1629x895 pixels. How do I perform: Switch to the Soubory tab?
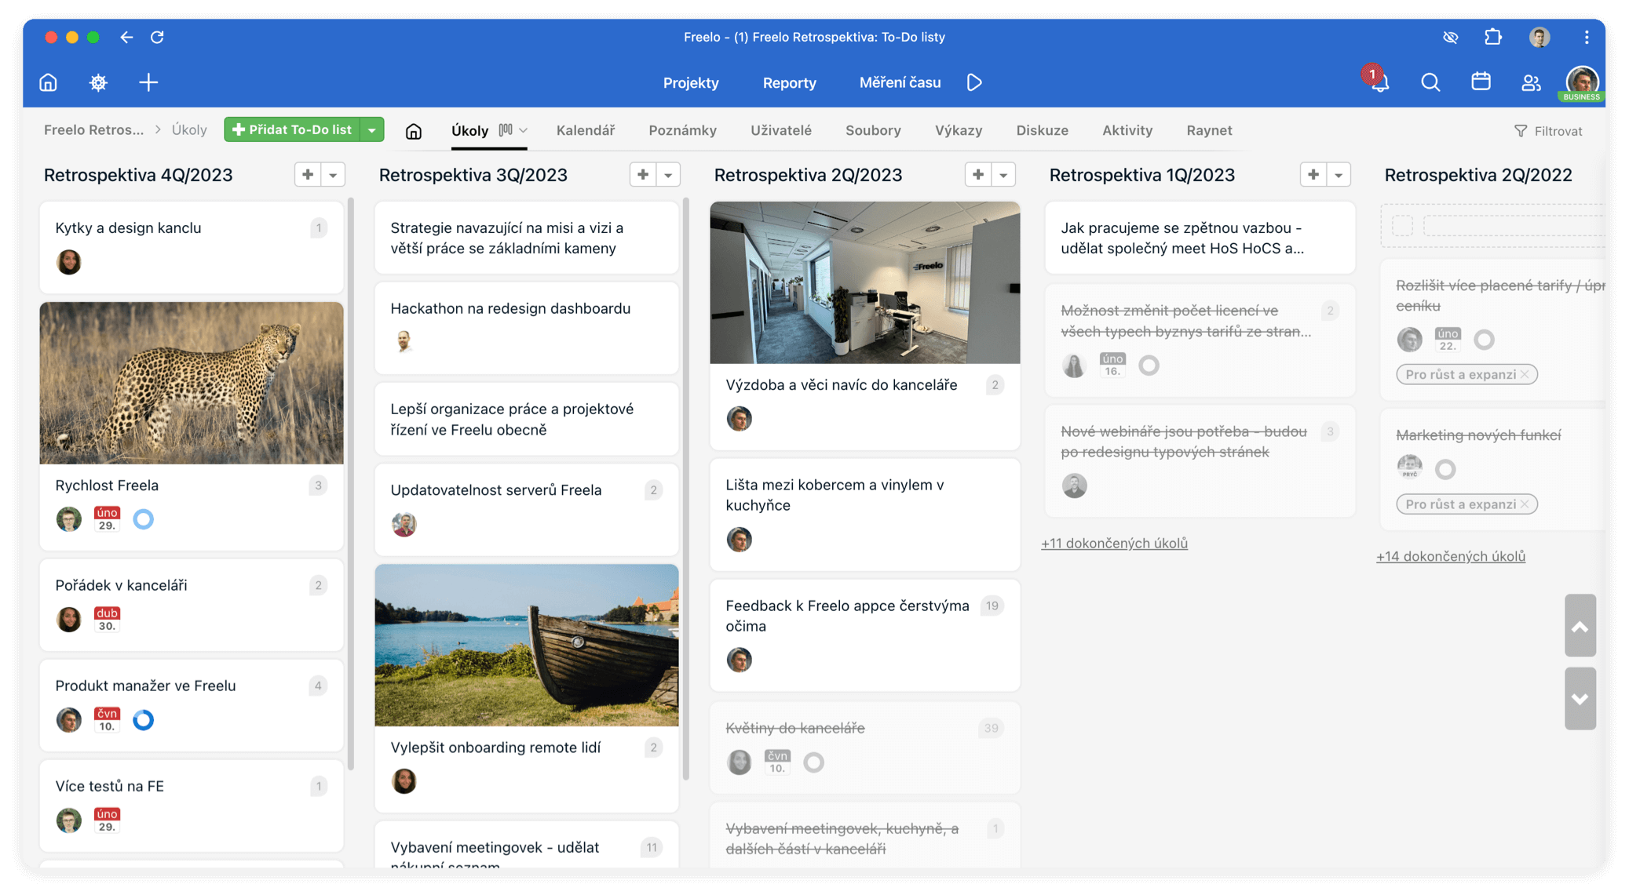pyautogui.click(x=873, y=130)
